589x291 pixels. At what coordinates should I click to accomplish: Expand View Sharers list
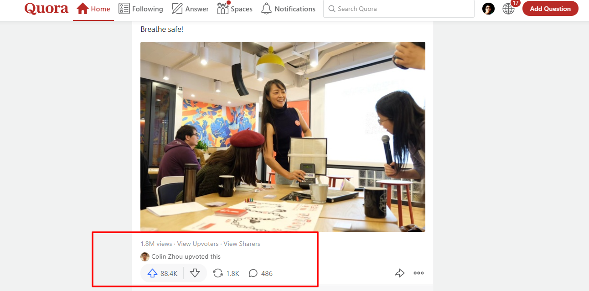pos(241,244)
